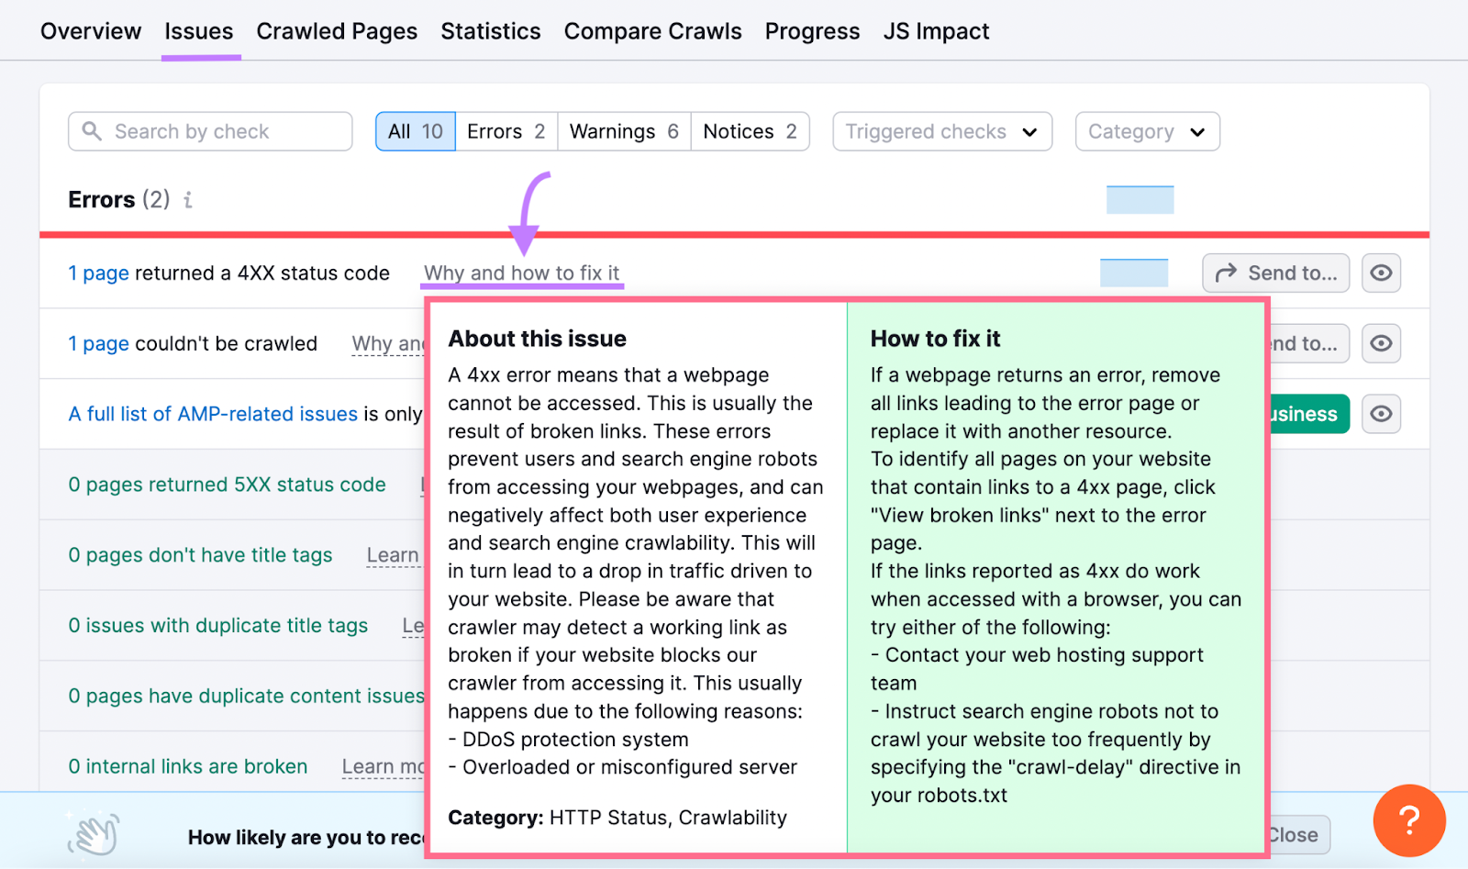1468x869 pixels.
Task: Filter by Warnings 6
Action: [x=624, y=131]
